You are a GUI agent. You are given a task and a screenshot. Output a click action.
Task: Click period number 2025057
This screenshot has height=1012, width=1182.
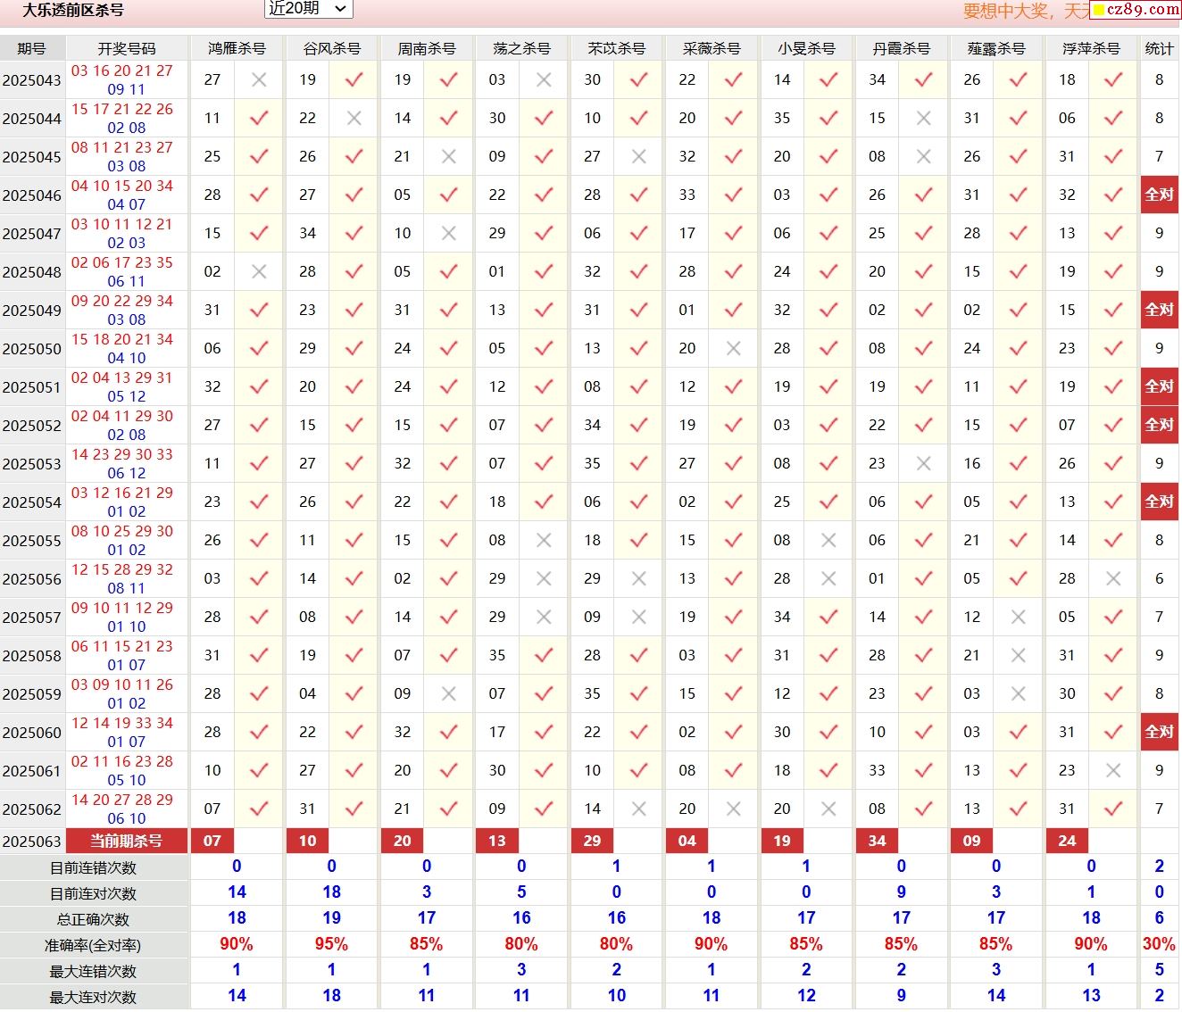(x=32, y=618)
